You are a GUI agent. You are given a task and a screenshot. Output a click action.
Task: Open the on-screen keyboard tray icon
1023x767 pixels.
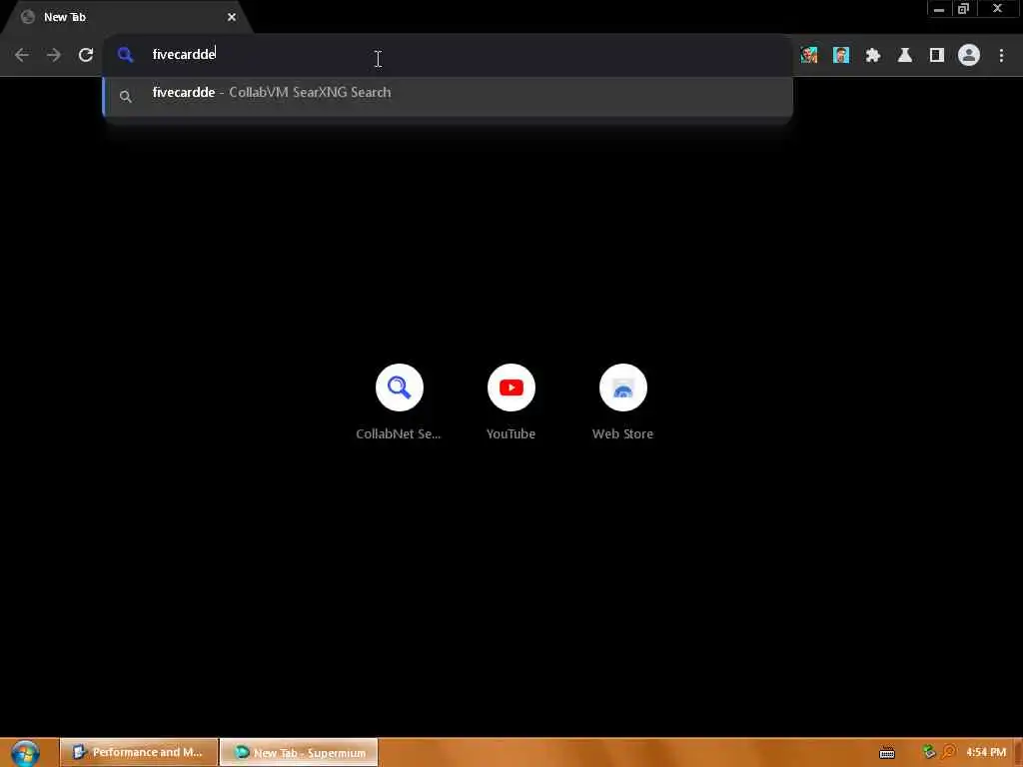(x=887, y=753)
